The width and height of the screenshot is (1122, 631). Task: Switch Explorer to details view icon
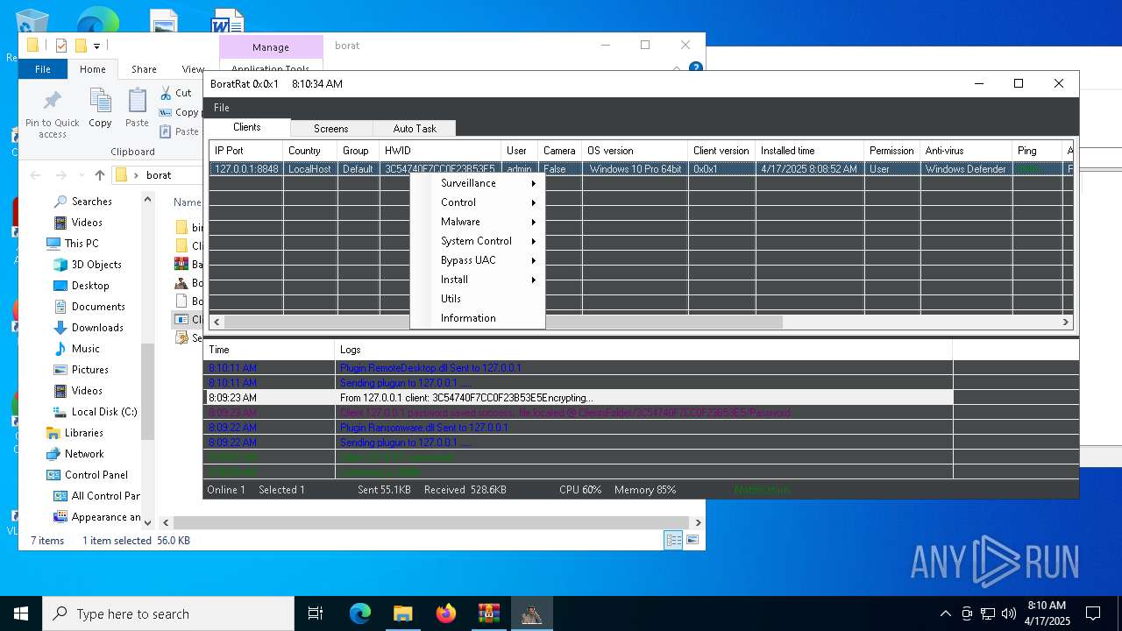click(673, 541)
